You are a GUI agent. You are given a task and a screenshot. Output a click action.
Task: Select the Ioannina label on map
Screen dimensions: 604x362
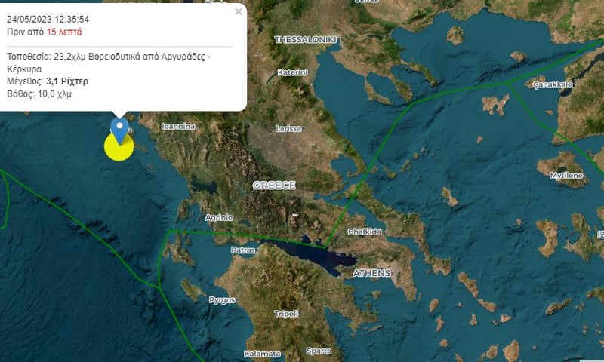pyautogui.click(x=178, y=126)
